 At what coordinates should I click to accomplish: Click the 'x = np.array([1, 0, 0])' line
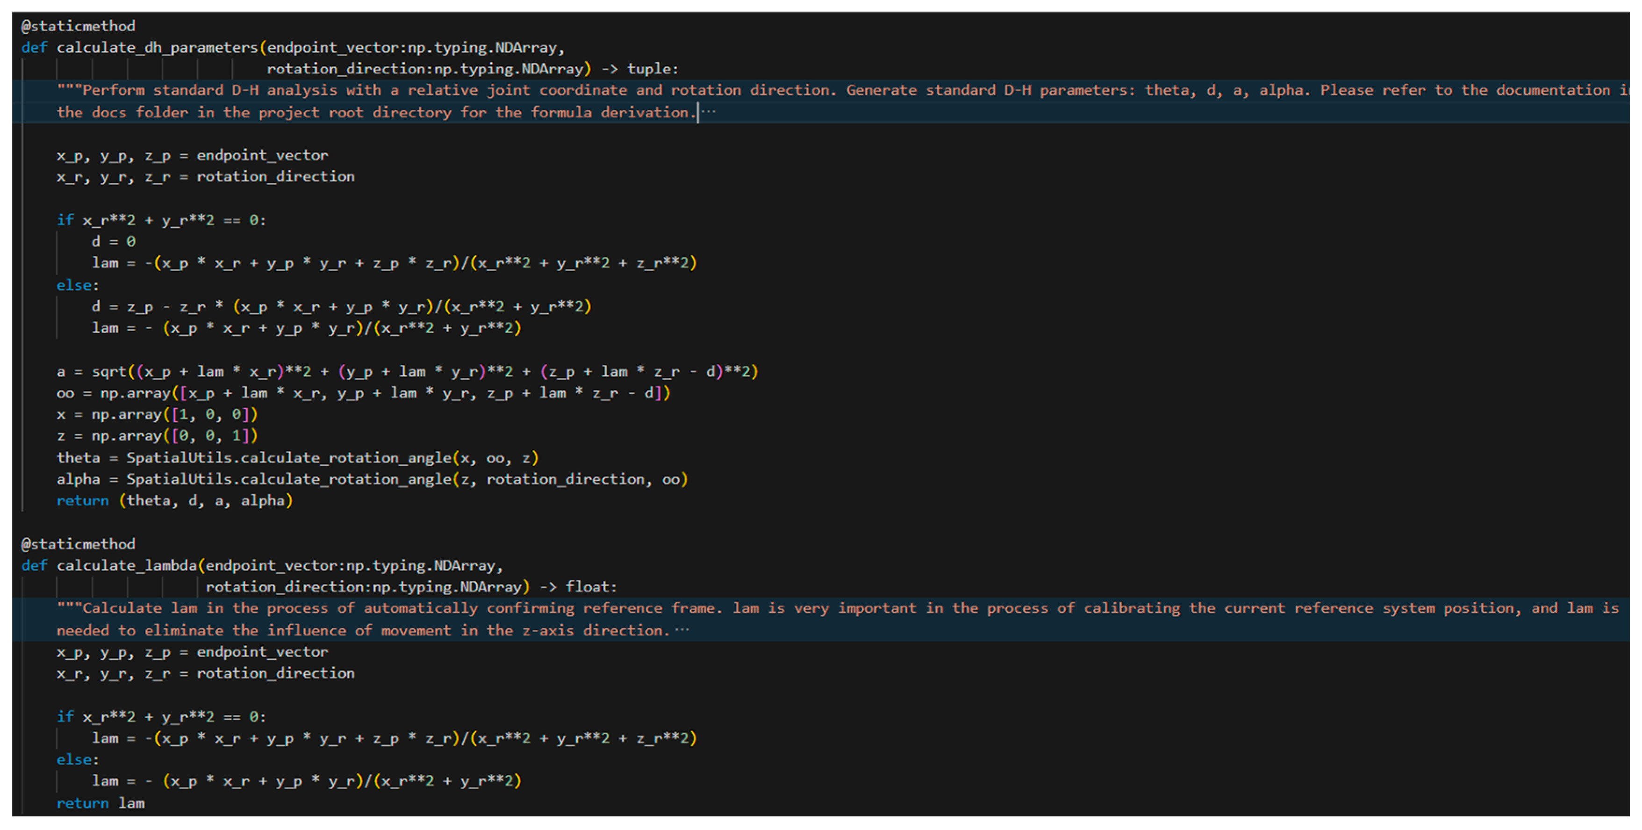(157, 414)
